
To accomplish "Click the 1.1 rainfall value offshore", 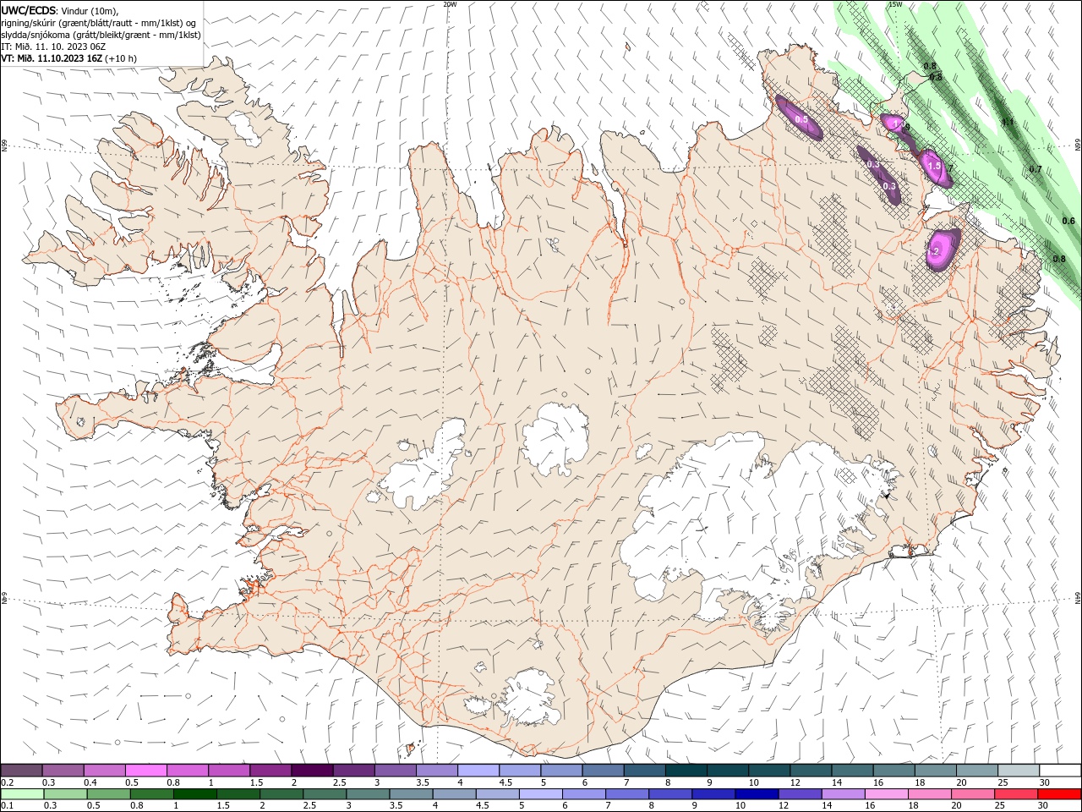I will (x=1008, y=122).
